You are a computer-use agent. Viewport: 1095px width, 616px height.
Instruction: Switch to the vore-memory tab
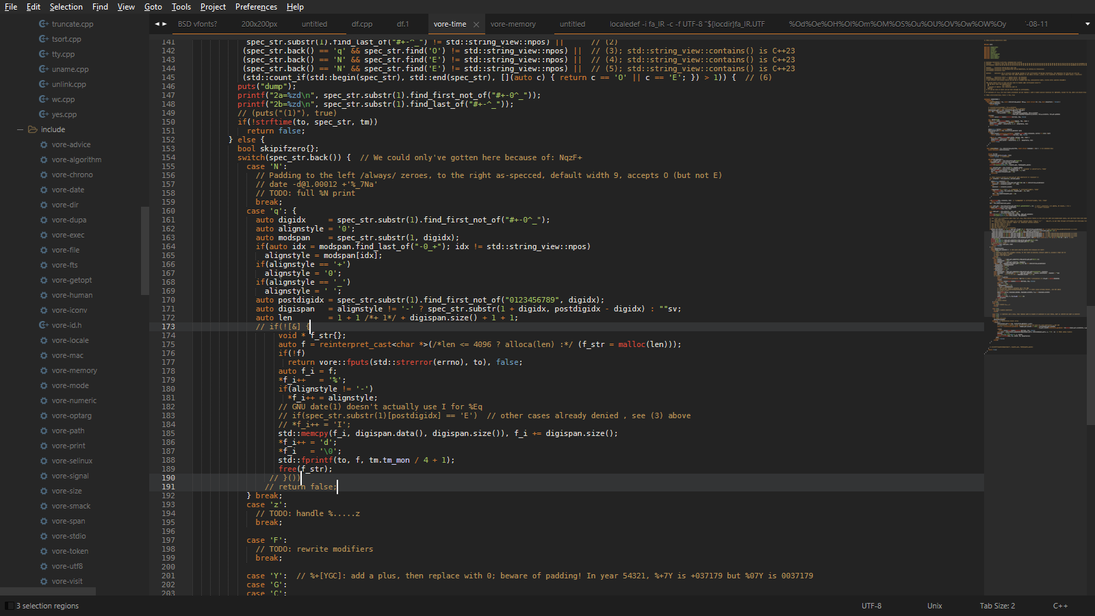(x=513, y=24)
